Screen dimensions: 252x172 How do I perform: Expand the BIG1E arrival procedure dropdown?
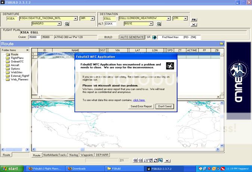[151, 24]
